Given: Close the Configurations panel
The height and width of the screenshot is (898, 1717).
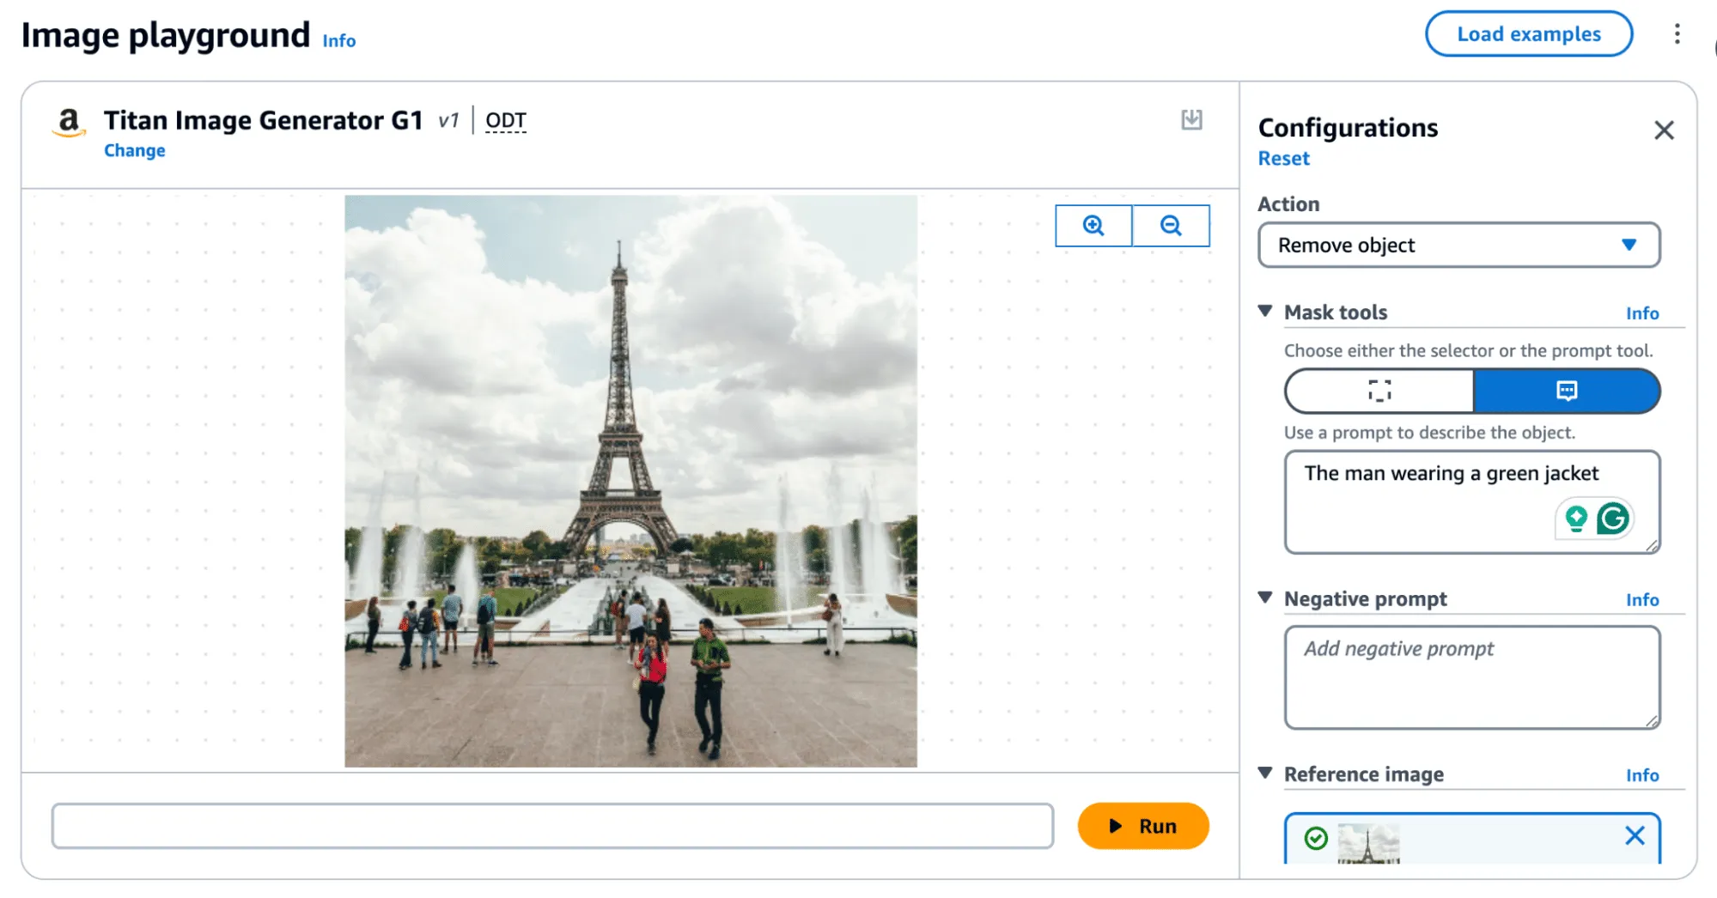Looking at the screenshot, I should pyautogui.click(x=1664, y=130).
